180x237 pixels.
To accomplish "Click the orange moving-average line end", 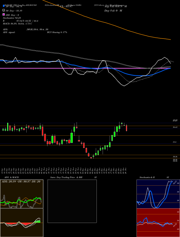I will click(170, 39).
